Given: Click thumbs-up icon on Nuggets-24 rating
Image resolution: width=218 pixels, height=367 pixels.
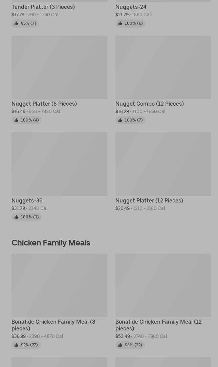Looking at the screenshot, I should [120, 23].
